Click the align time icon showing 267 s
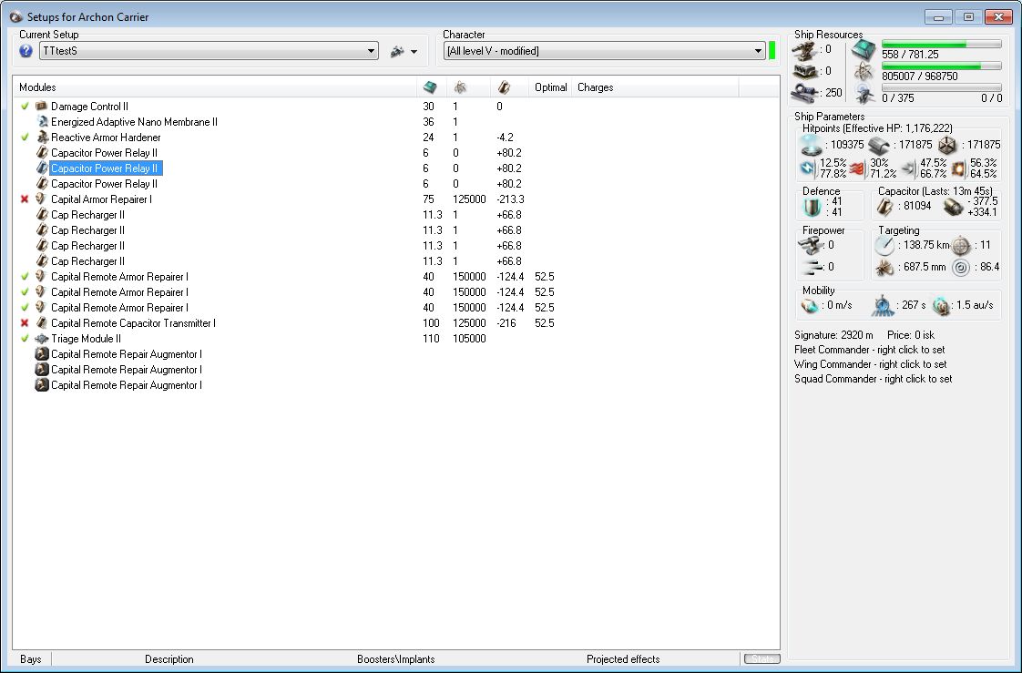 coord(884,306)
